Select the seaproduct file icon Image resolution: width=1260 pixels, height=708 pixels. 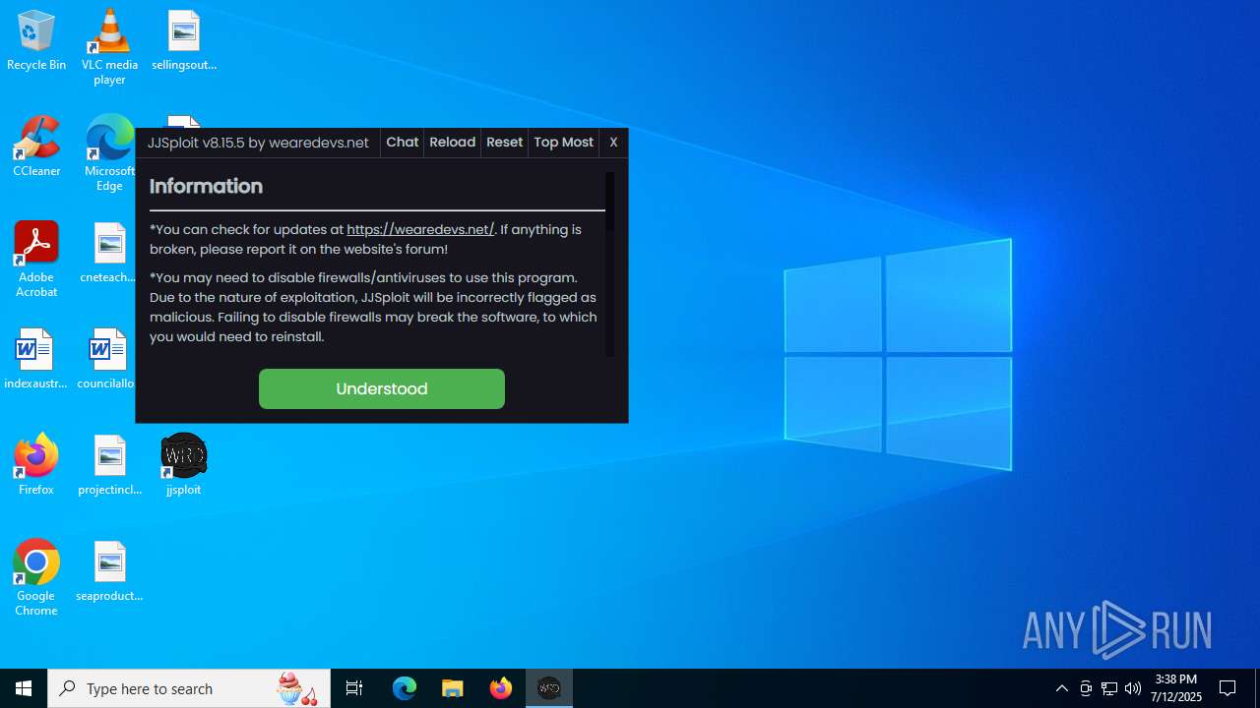pos(109,572)
